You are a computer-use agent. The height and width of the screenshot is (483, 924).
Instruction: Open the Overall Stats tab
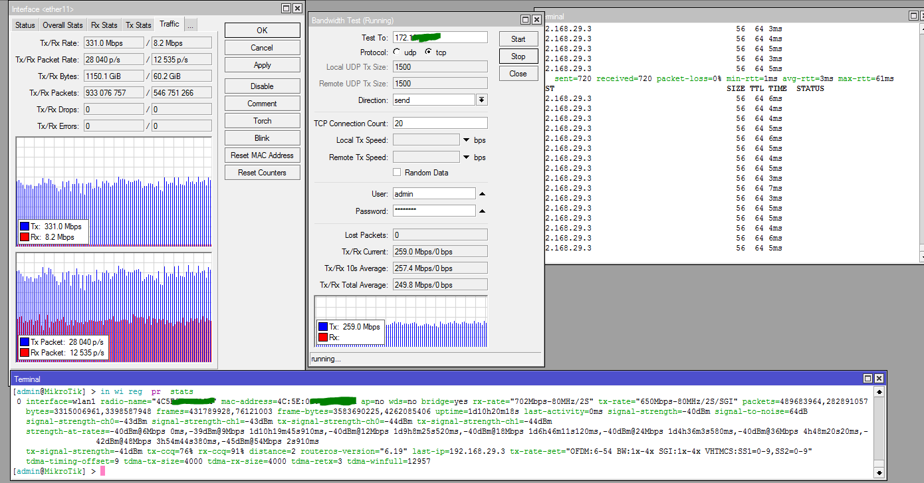coord(63,25)
